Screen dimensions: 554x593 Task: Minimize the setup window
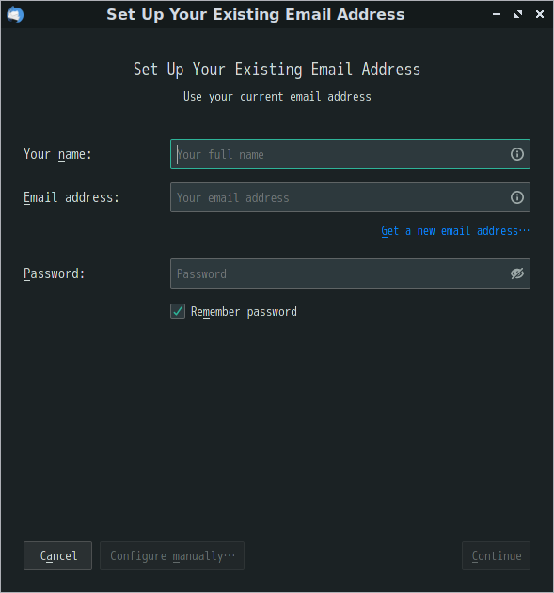pyautogui.click(x=497, y=14)
